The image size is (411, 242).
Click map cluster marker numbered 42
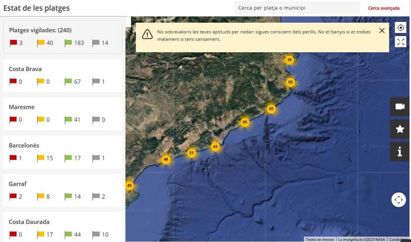271,109
